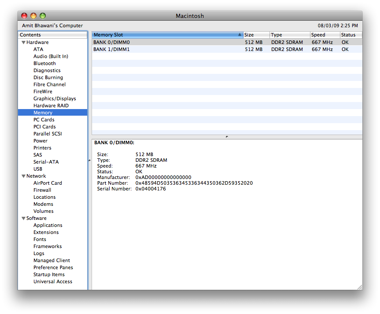Select Disc Burning
Image resolution: width=380 pixels, height=314 pixels.
pos(48,77)
